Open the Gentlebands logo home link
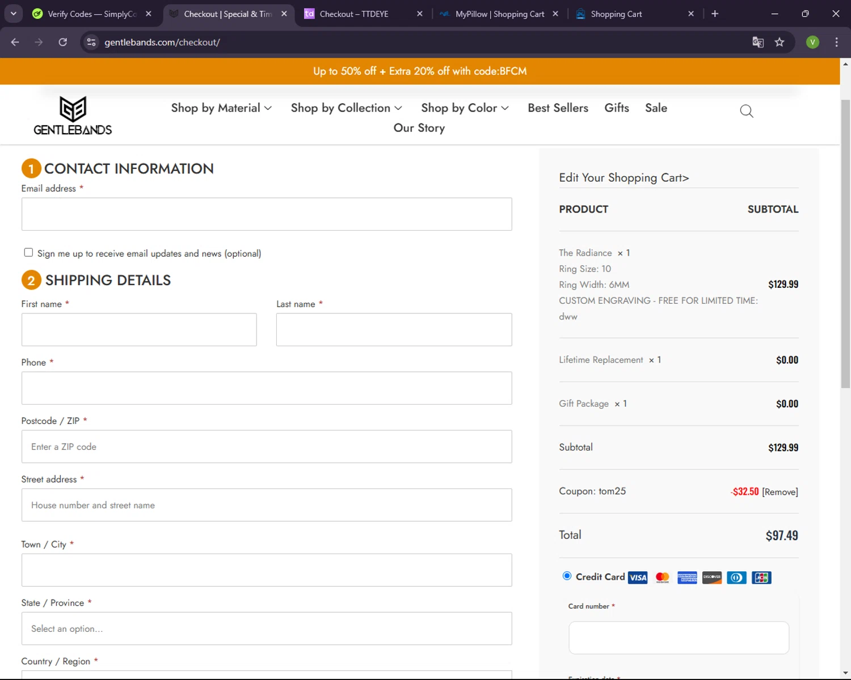Screen dimensions: 851x680 point(73,116)
